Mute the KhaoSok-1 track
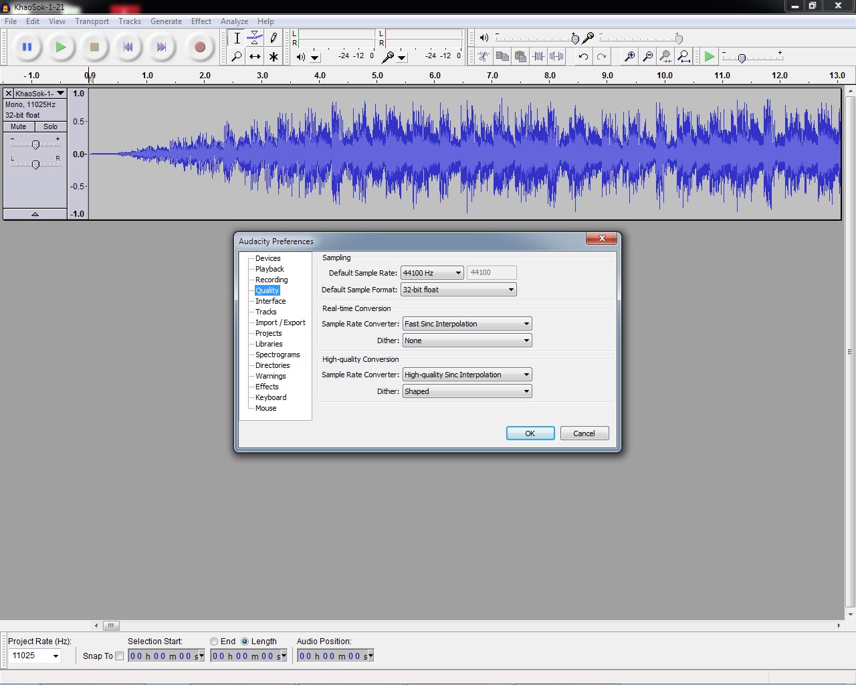The image size is (856, 685). pyautogui.click(x=19, y=126)
